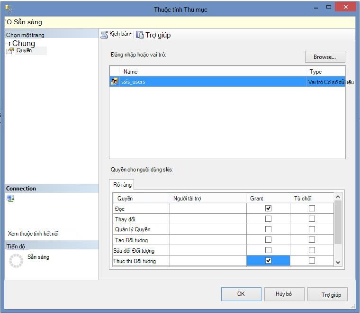Click the Quyền page icon in sidebar
Image resolution: width=360 pixels, height=313 pixels.
[10, 51]
